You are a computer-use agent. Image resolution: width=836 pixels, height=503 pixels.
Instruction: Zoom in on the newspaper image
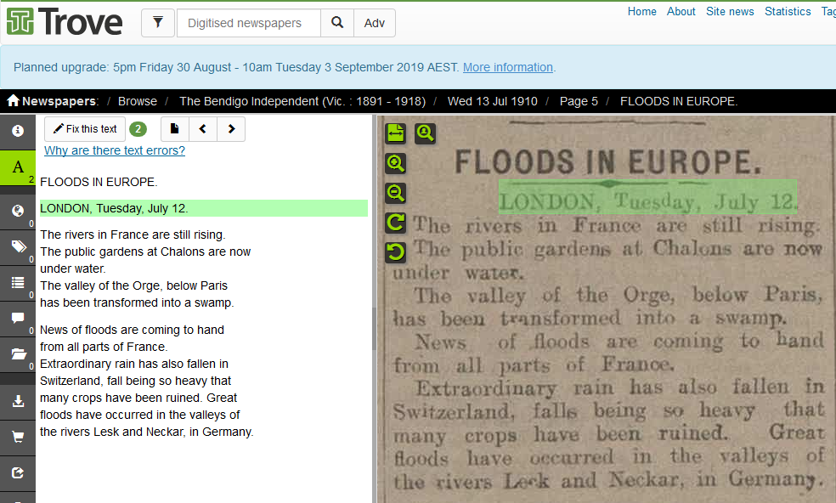395,163
